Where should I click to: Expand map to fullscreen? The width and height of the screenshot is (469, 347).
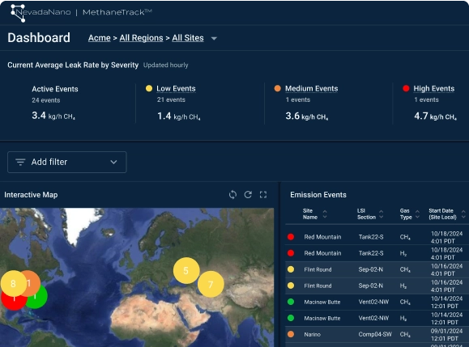(263, 195)
